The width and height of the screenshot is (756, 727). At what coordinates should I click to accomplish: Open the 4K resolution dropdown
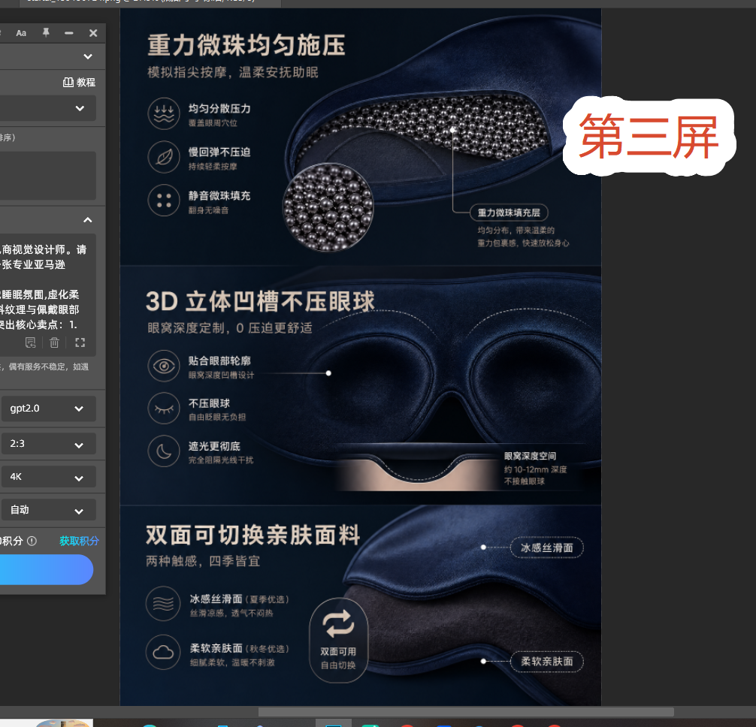pos(48,477)
